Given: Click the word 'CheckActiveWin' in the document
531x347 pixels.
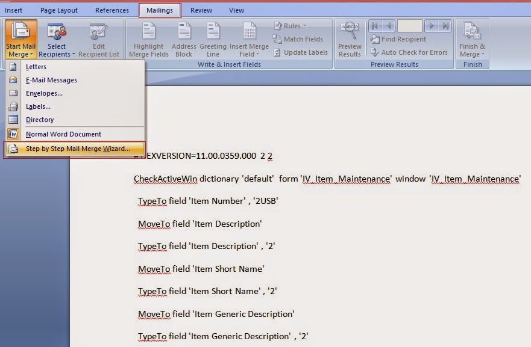Looking at the screenshot, I should [165, 179].
